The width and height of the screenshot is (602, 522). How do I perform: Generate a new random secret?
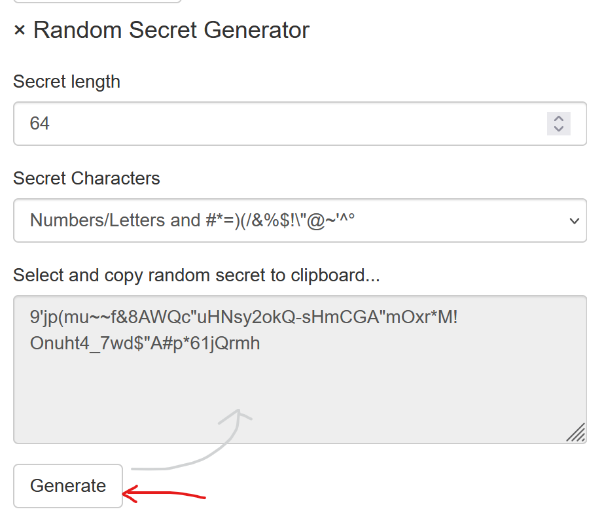(67, 486)
